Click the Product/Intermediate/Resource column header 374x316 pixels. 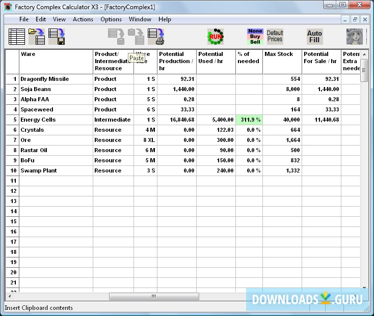[113, 62]
